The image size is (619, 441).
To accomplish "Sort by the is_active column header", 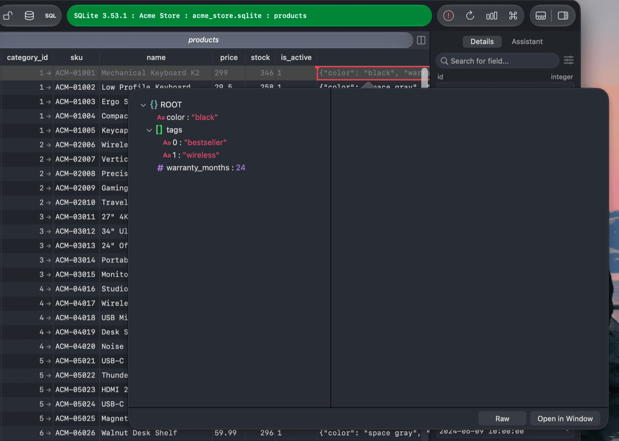I will pos(296,58).
